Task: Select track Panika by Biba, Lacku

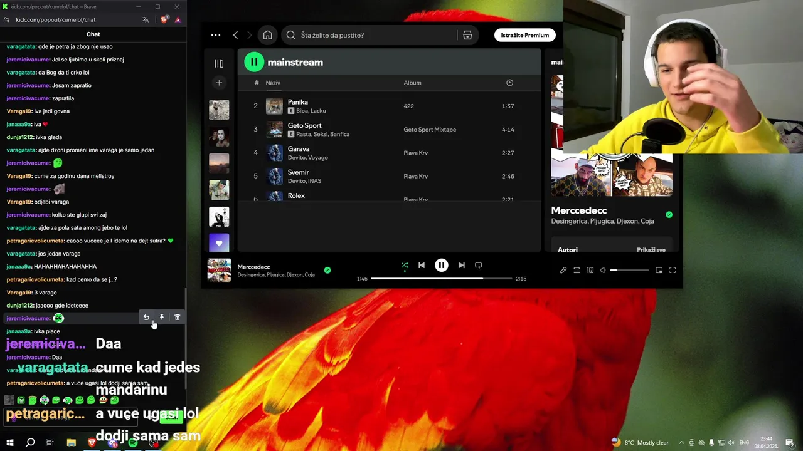Action: coord(389,106)
